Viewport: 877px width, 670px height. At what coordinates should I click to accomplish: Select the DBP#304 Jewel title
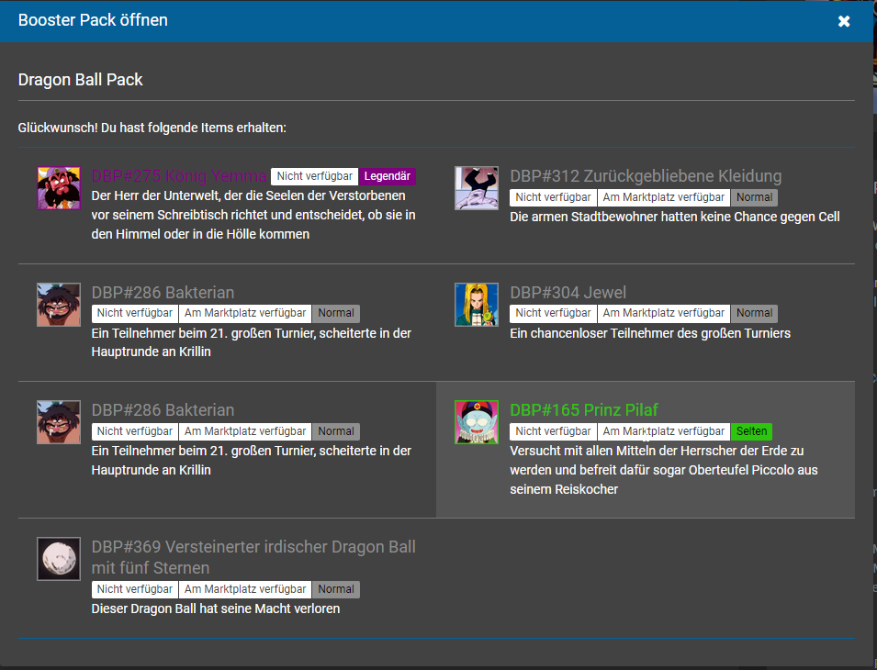tap(568, 293)
